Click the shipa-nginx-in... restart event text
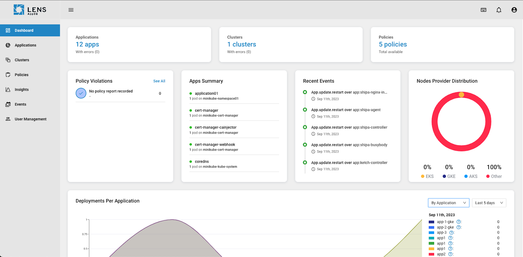 pos(349,92)
